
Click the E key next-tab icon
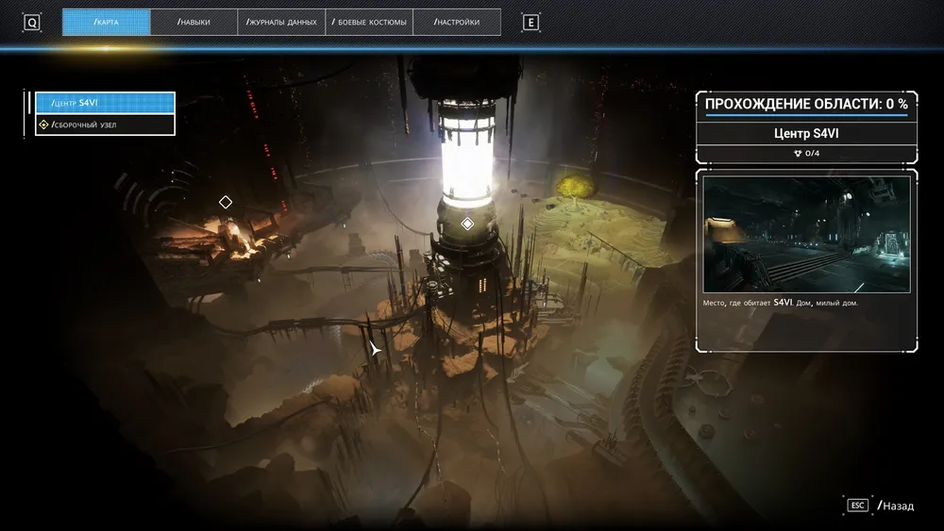(x=531, y=23)
